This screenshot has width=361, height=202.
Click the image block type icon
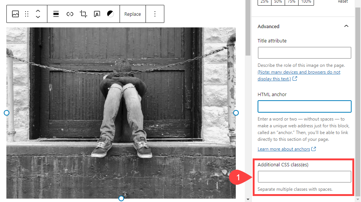click(15, 14)
